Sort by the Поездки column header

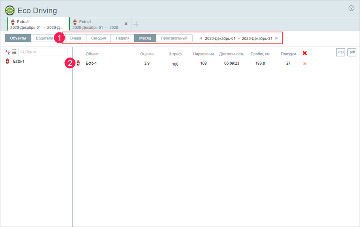coord(289,54)
